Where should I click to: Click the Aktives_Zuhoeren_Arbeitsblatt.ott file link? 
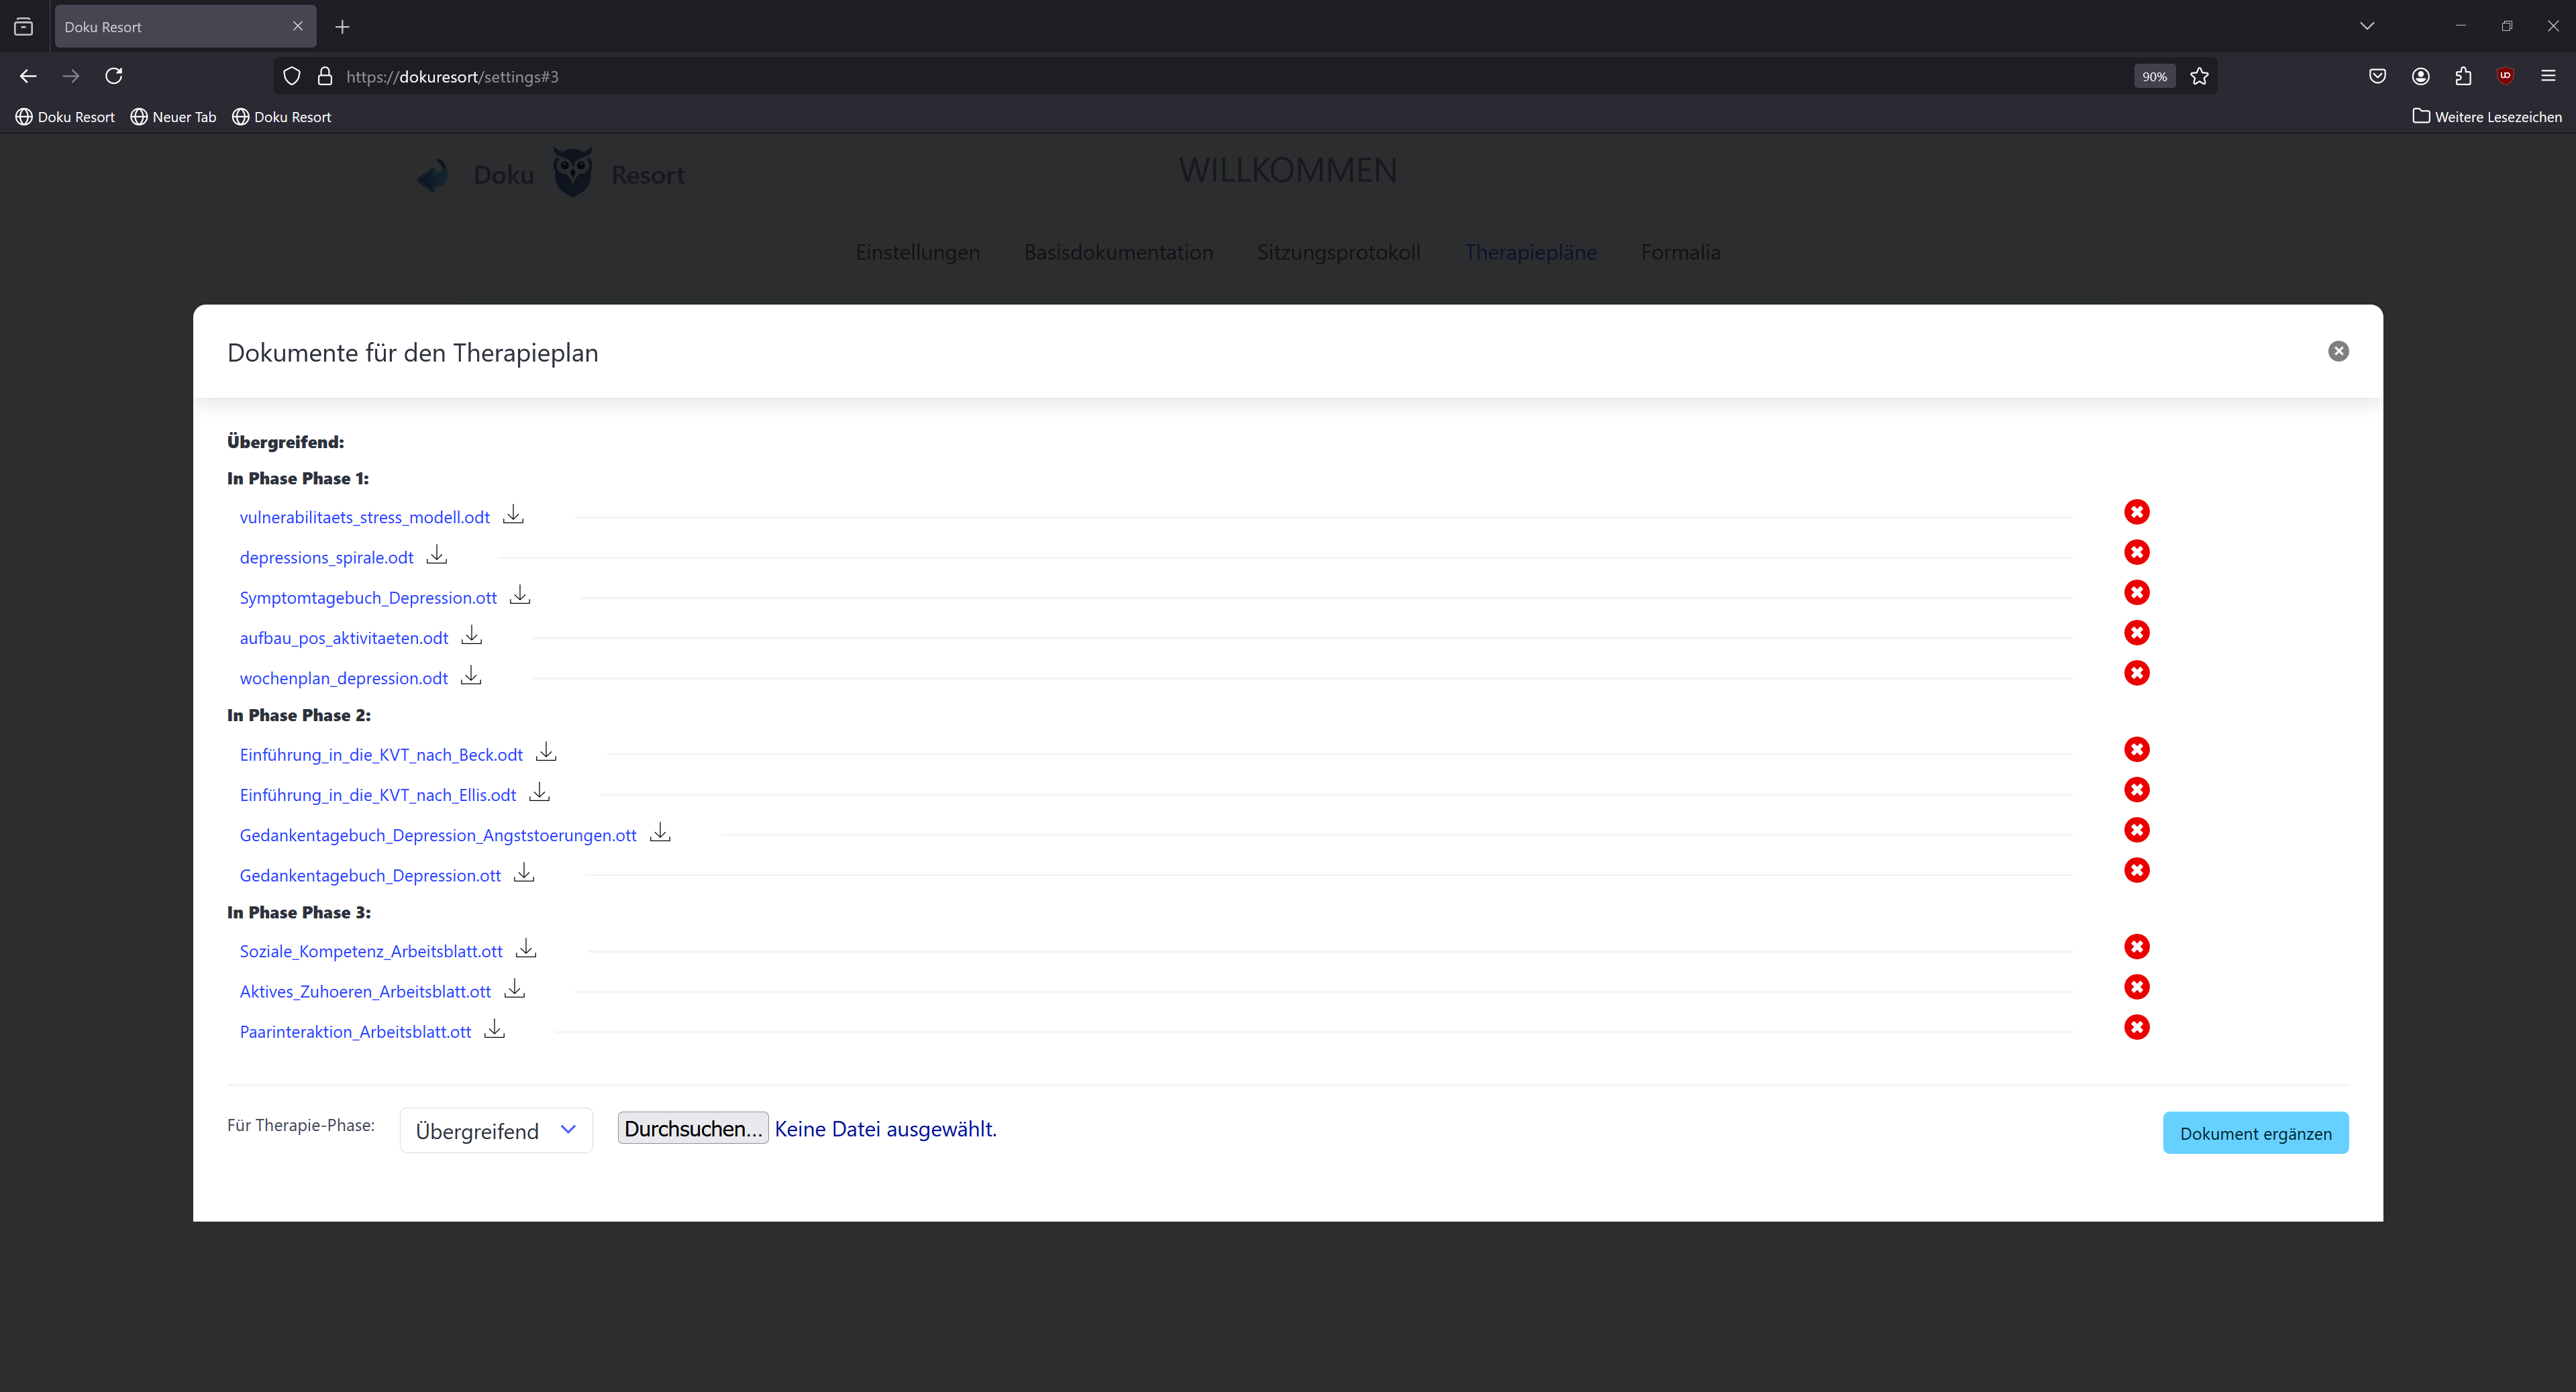coord(365,991)
